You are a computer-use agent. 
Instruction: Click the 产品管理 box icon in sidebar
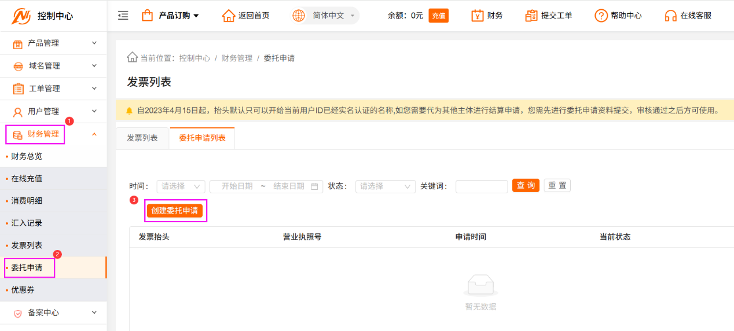pyautogui.click(x=18, y=43)
